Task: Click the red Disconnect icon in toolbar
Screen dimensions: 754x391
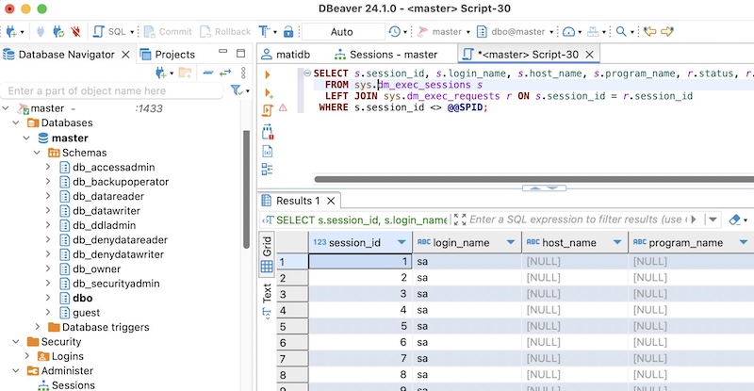Action: pyautogui.click(x=75, y=32)
